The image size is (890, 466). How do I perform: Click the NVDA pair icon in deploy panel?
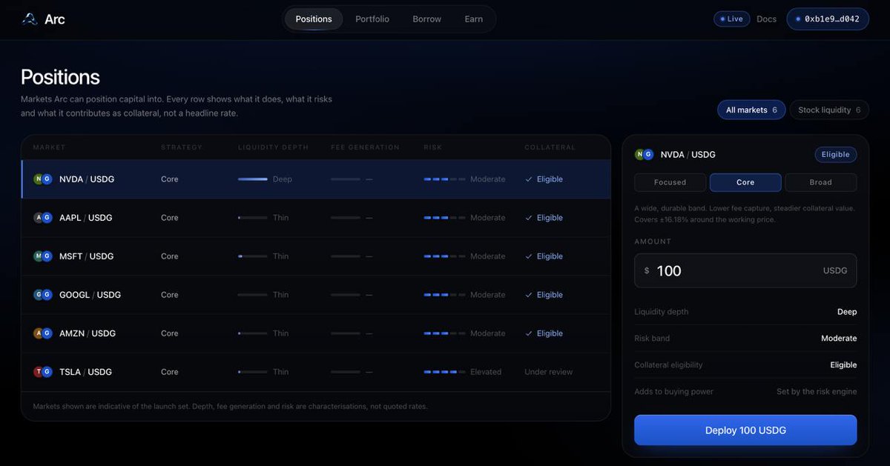click(644, 155)
